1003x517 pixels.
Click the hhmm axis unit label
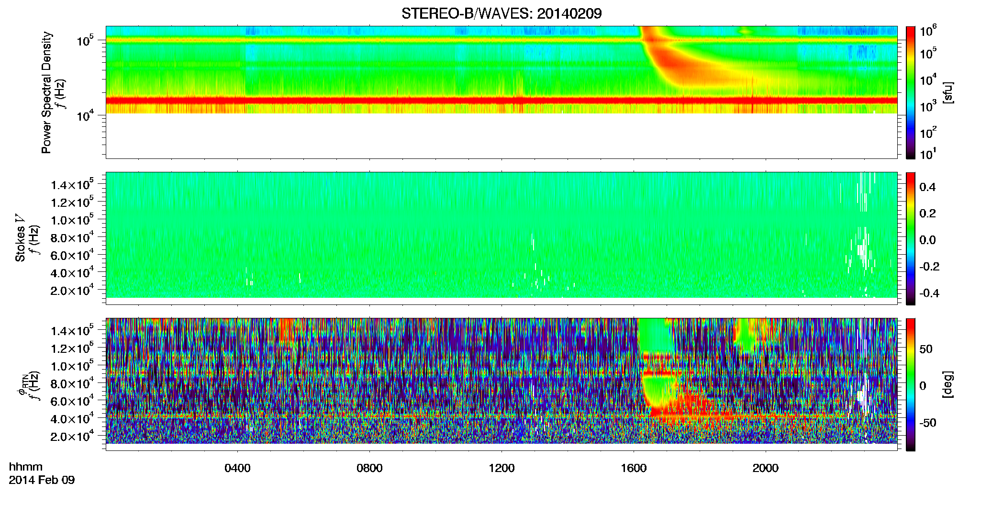coord(26,467)
